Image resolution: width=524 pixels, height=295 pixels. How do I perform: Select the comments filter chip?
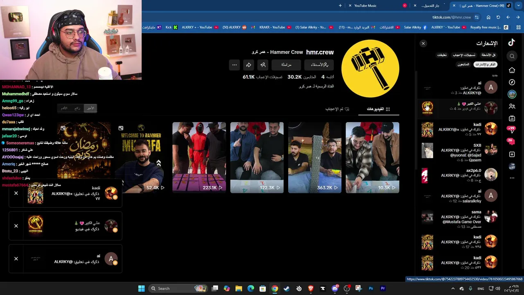pyautogui.click(x=442, y=55)
